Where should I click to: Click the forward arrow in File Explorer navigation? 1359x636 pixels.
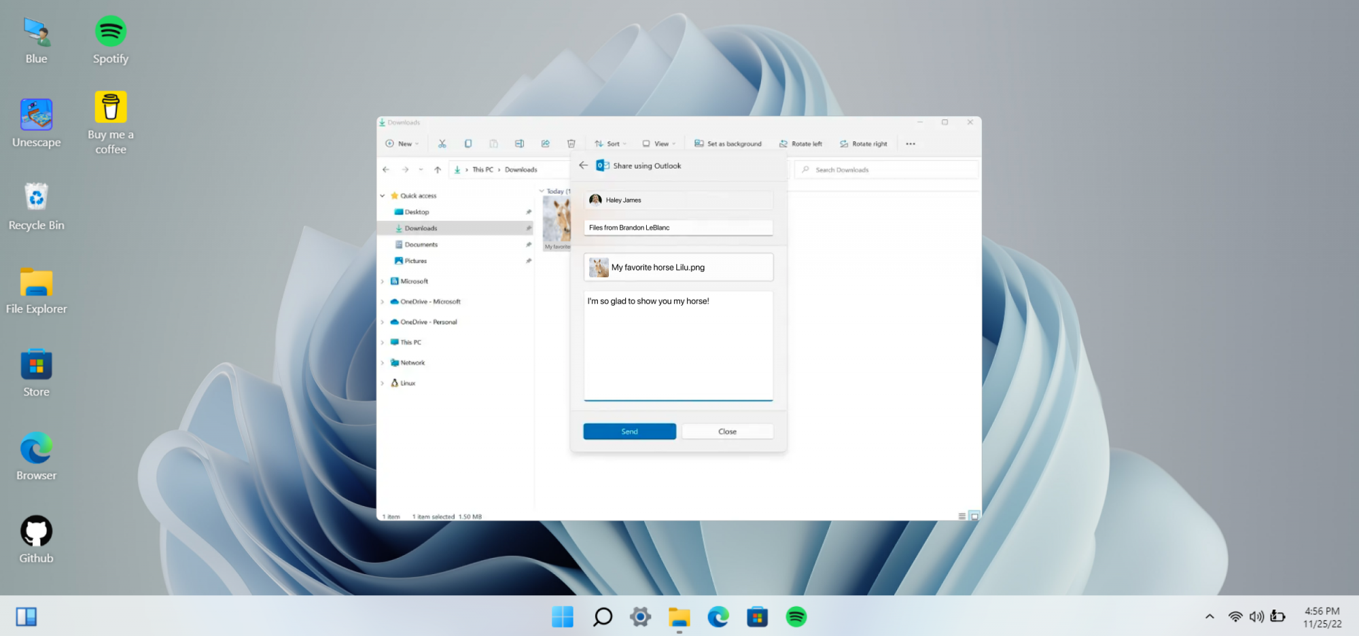point(405,169)
